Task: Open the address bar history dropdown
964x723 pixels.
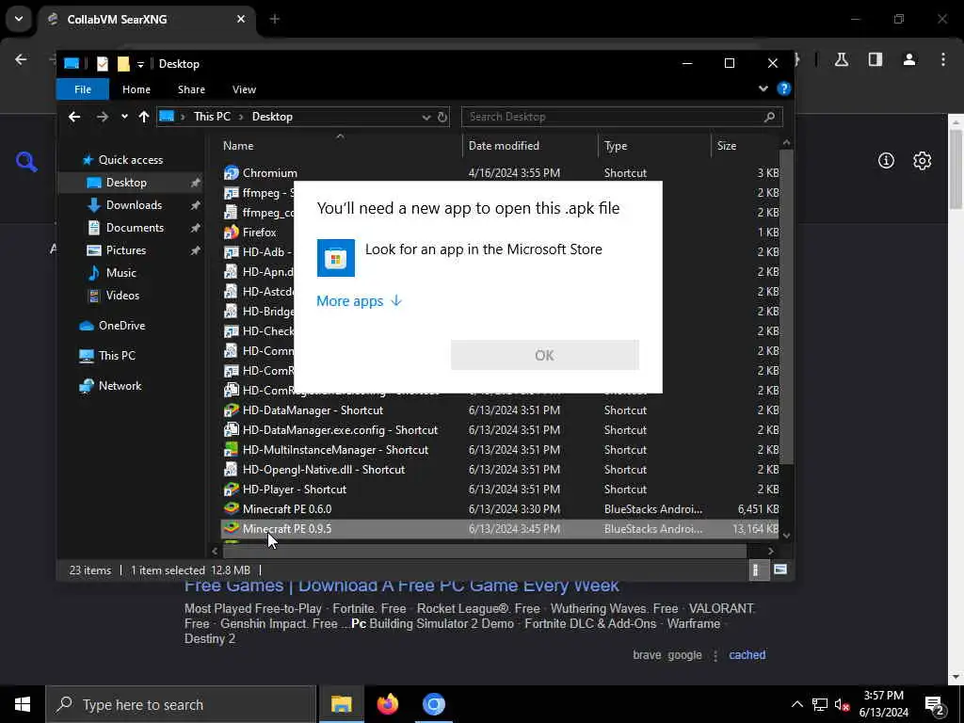Action: point(426,117)
